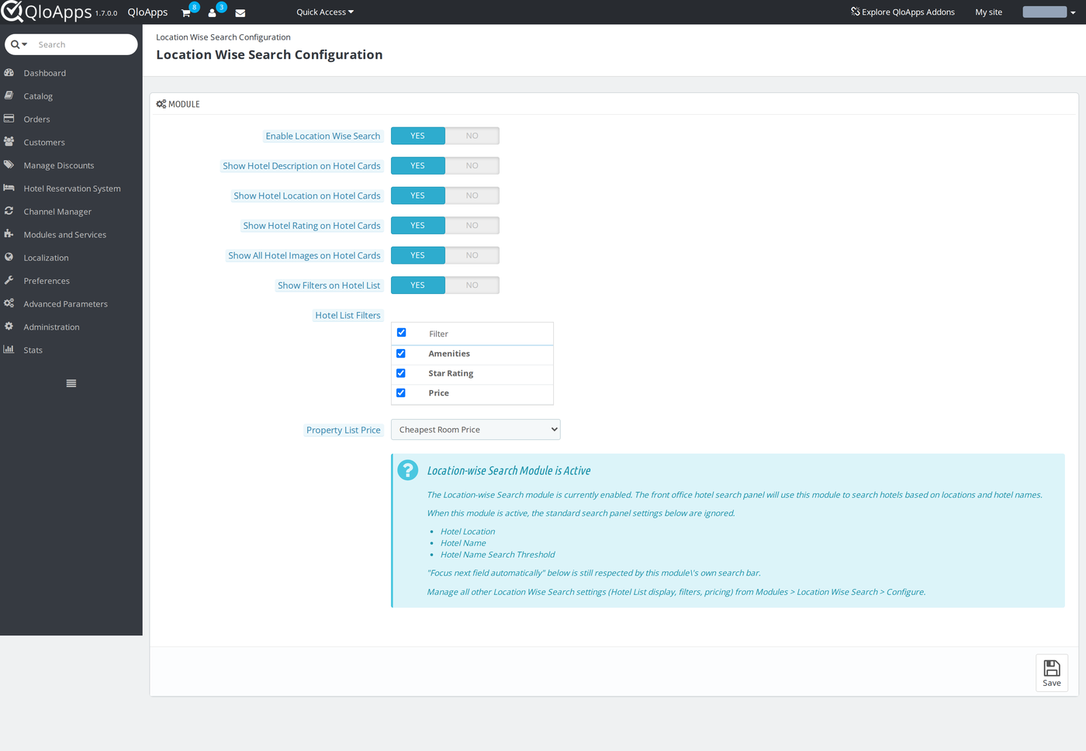Set Show All Hotel Images to NO
This screenshot has height=751, width=1086.
(x=472, y=255)
